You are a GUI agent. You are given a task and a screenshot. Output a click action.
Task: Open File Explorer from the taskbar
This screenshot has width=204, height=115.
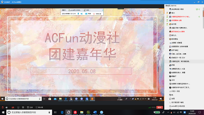click(82, 112)
